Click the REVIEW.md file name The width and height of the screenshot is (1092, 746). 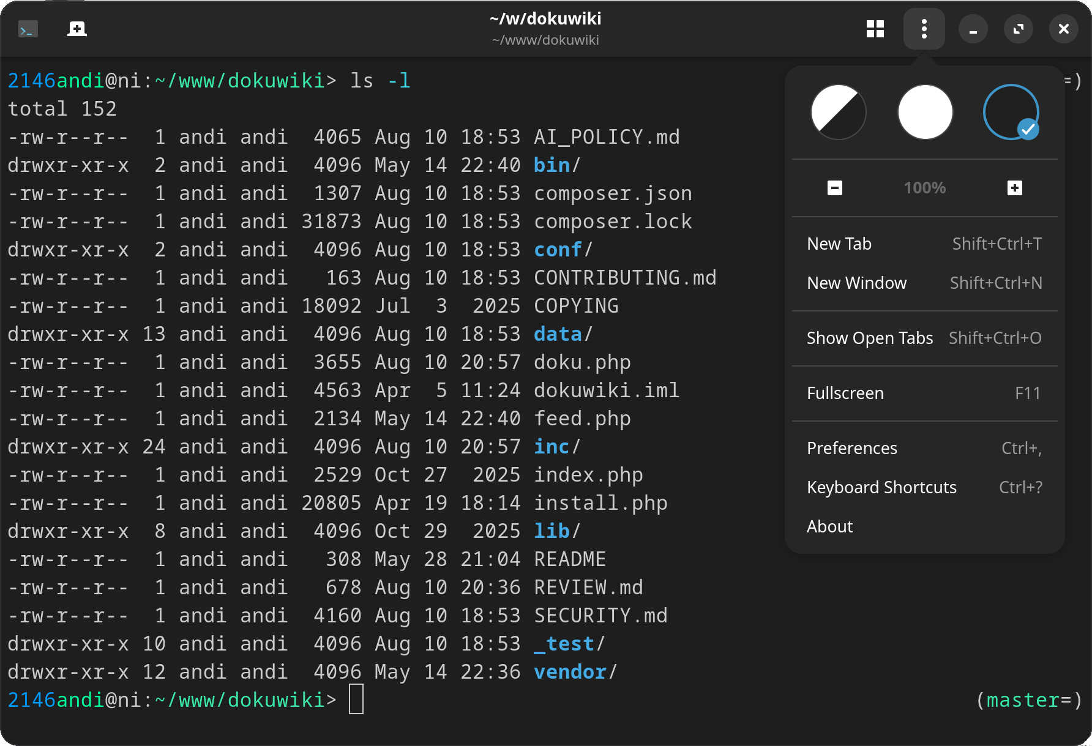[x=588, y=587]
